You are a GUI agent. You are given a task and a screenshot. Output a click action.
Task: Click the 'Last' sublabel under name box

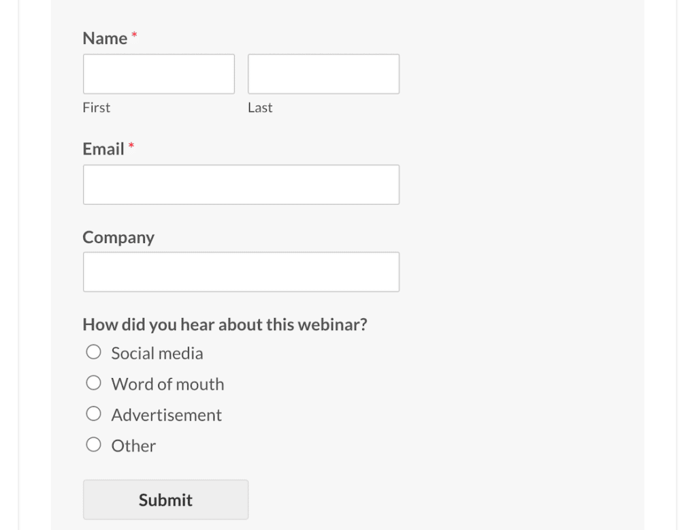tap(260, 108)
